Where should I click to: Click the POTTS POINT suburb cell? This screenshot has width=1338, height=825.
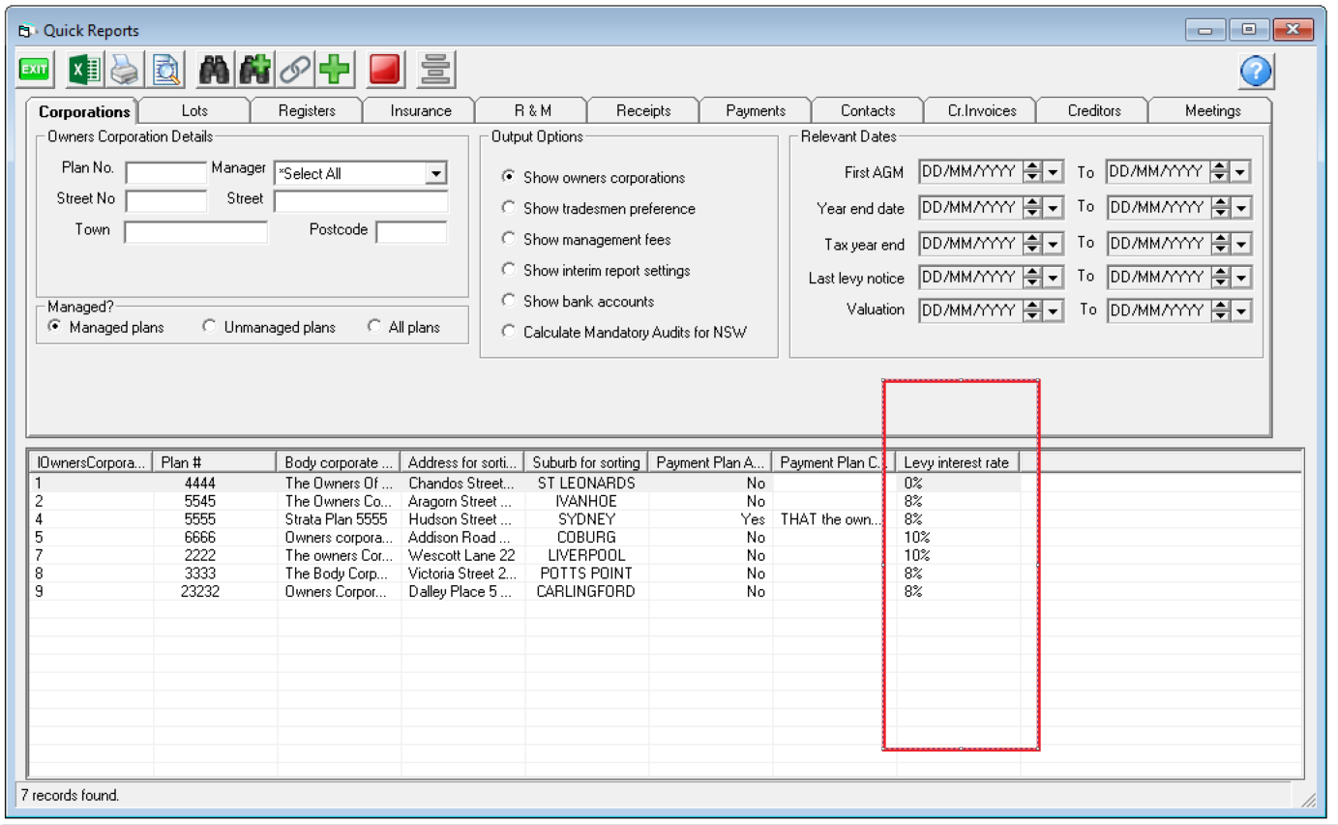click(586, 574)
